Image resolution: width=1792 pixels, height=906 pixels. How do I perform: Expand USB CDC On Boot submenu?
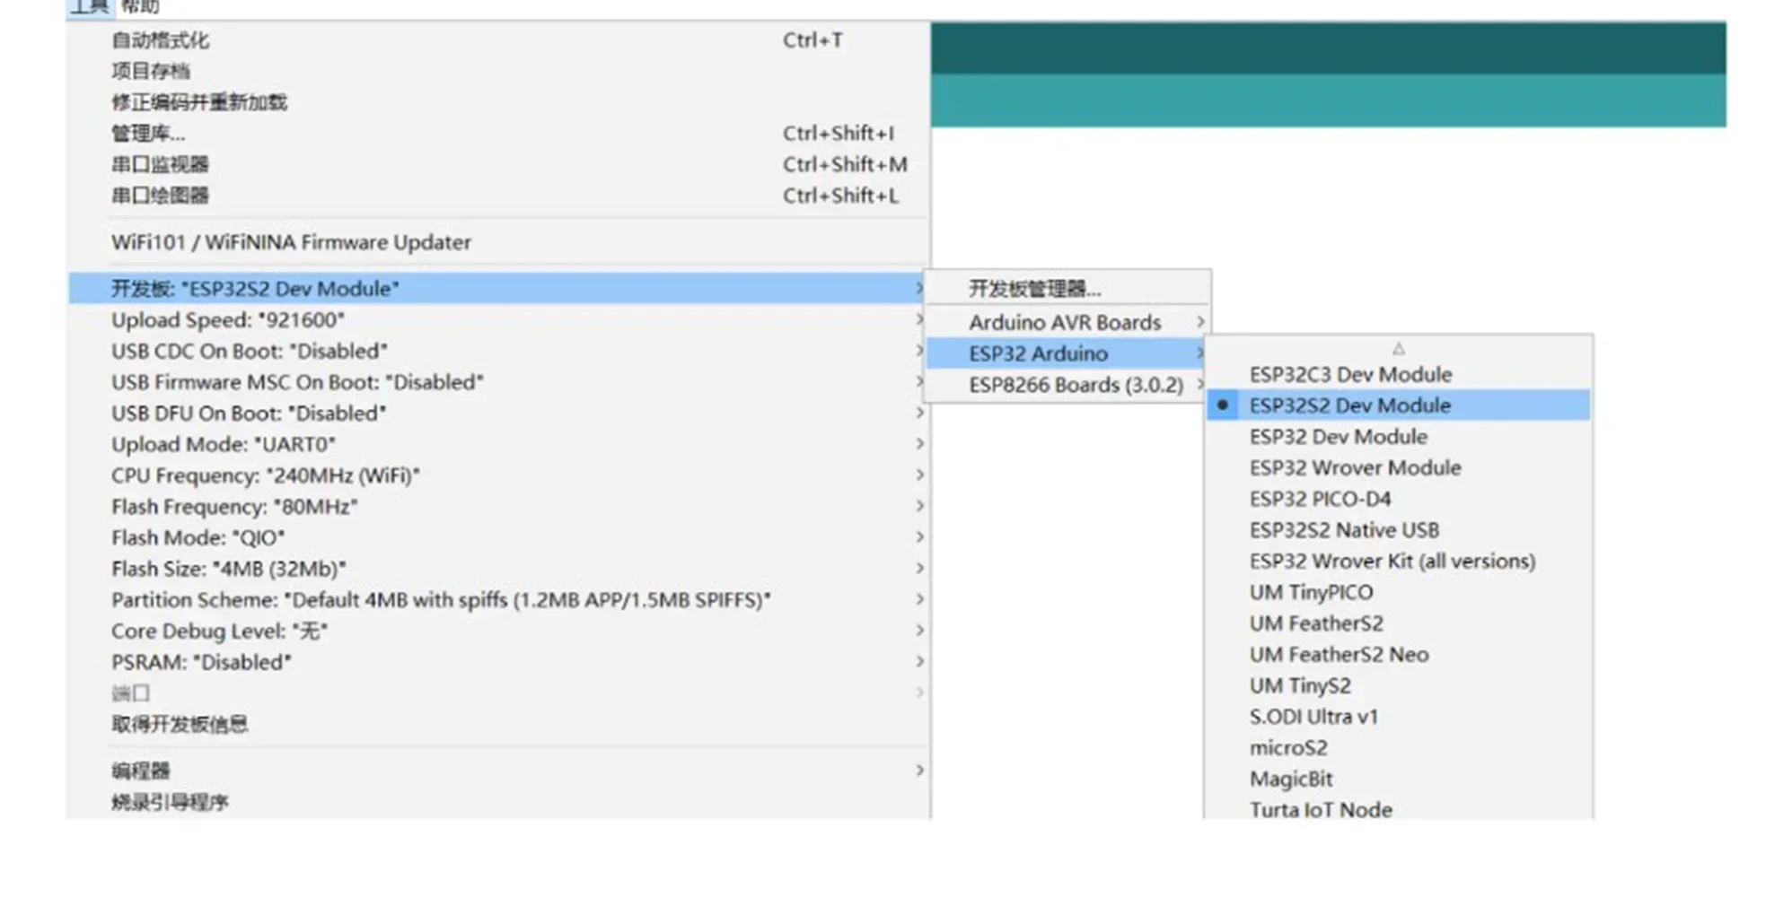498,351
